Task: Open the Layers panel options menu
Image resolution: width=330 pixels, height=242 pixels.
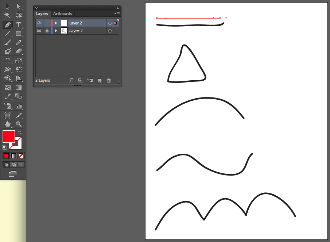Action: (117, 14)
